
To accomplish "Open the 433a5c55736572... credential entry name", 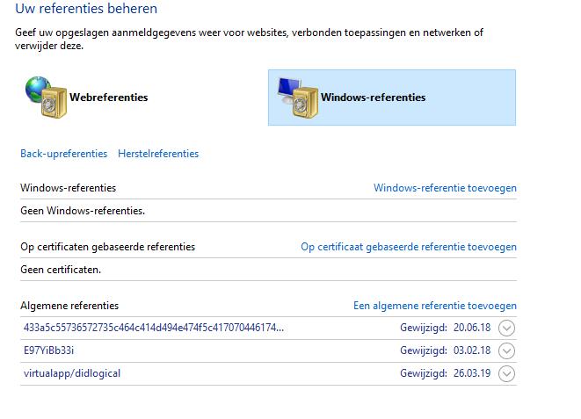I will point(154,328).
